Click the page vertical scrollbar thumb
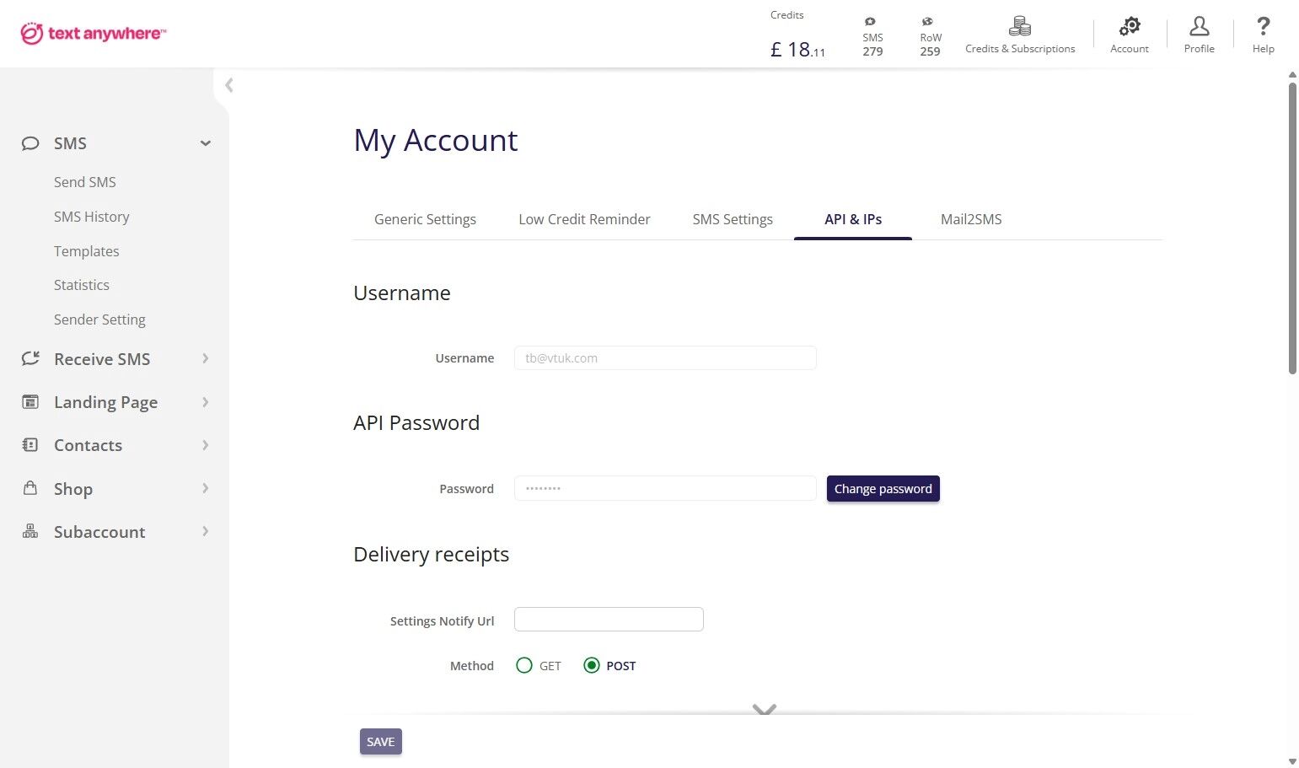Screen dimensions: 1299x768 pyautogui.click(x=1292, y=228)
